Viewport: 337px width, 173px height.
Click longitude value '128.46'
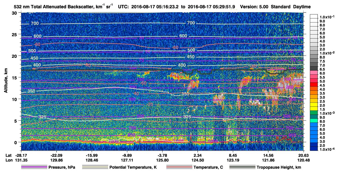coord(92,160)
